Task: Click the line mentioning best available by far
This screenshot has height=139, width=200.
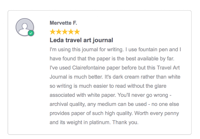Action: 112,59
